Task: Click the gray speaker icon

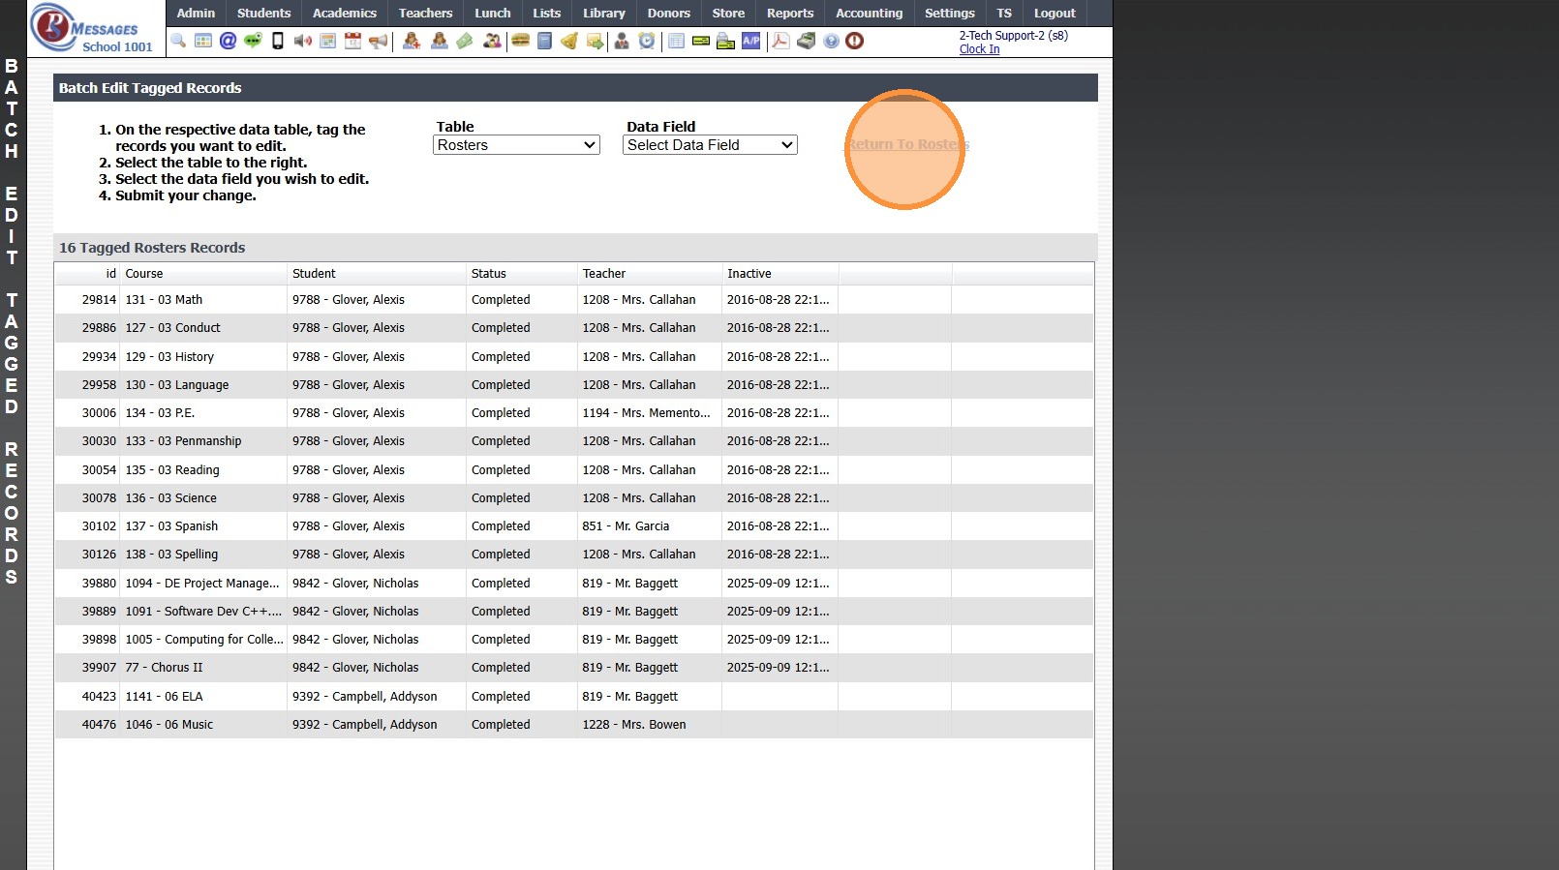Action: (x=303, y=41)
